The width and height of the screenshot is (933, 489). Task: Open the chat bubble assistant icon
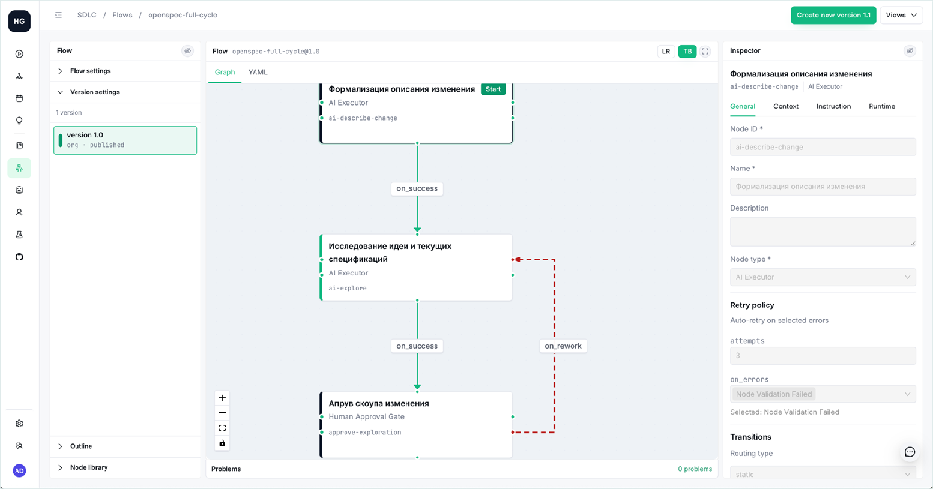pyautogui.click(x=910, y=452)
